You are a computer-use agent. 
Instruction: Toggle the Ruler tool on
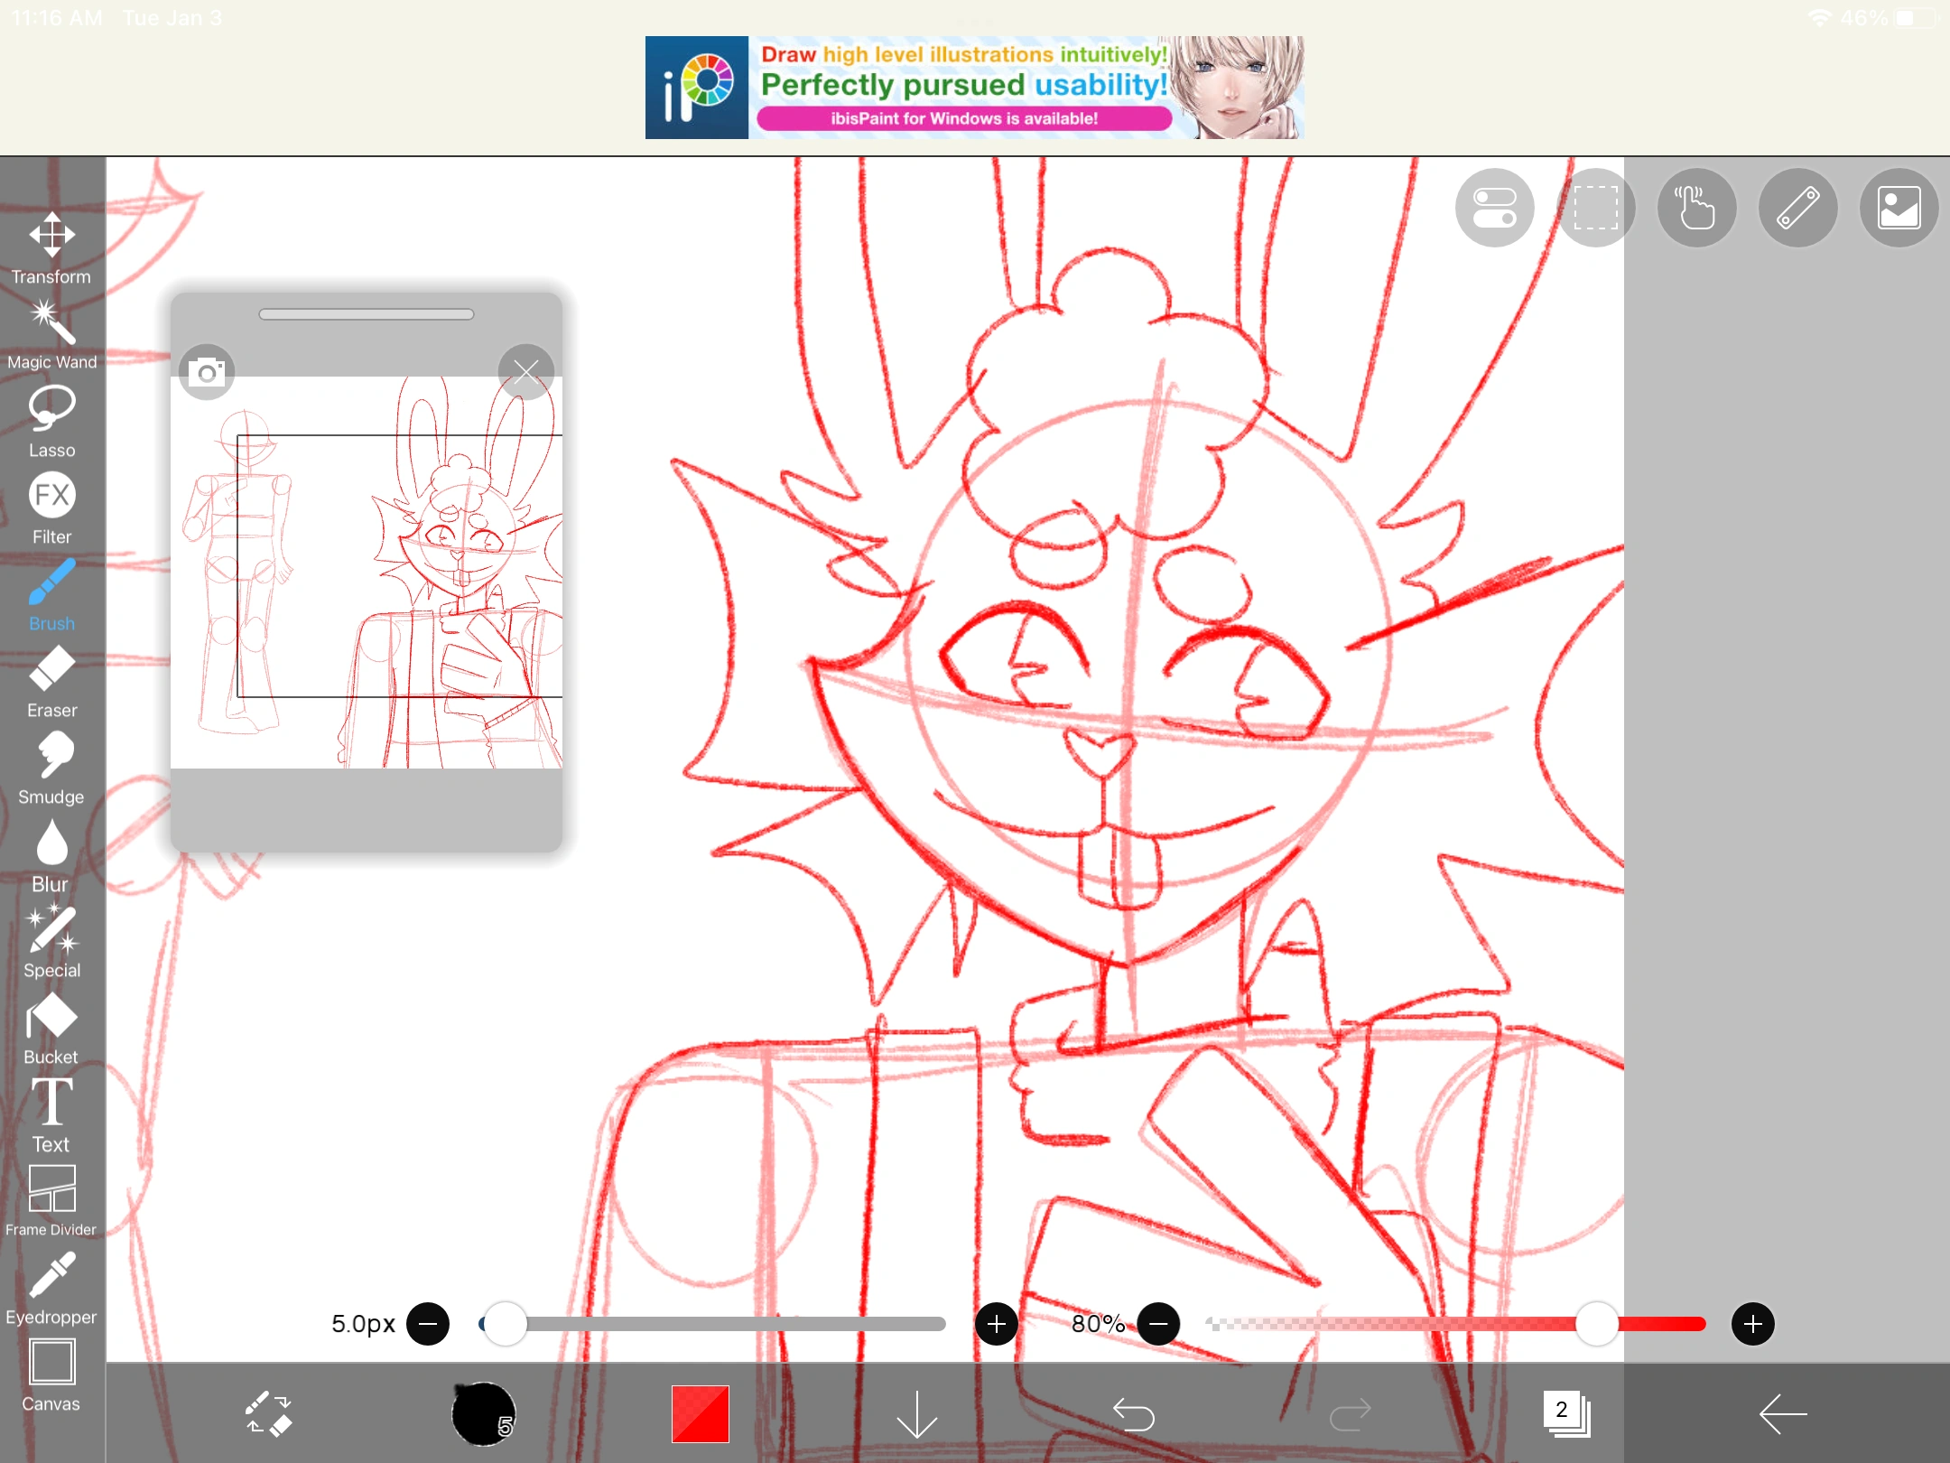coord(1797,208)
